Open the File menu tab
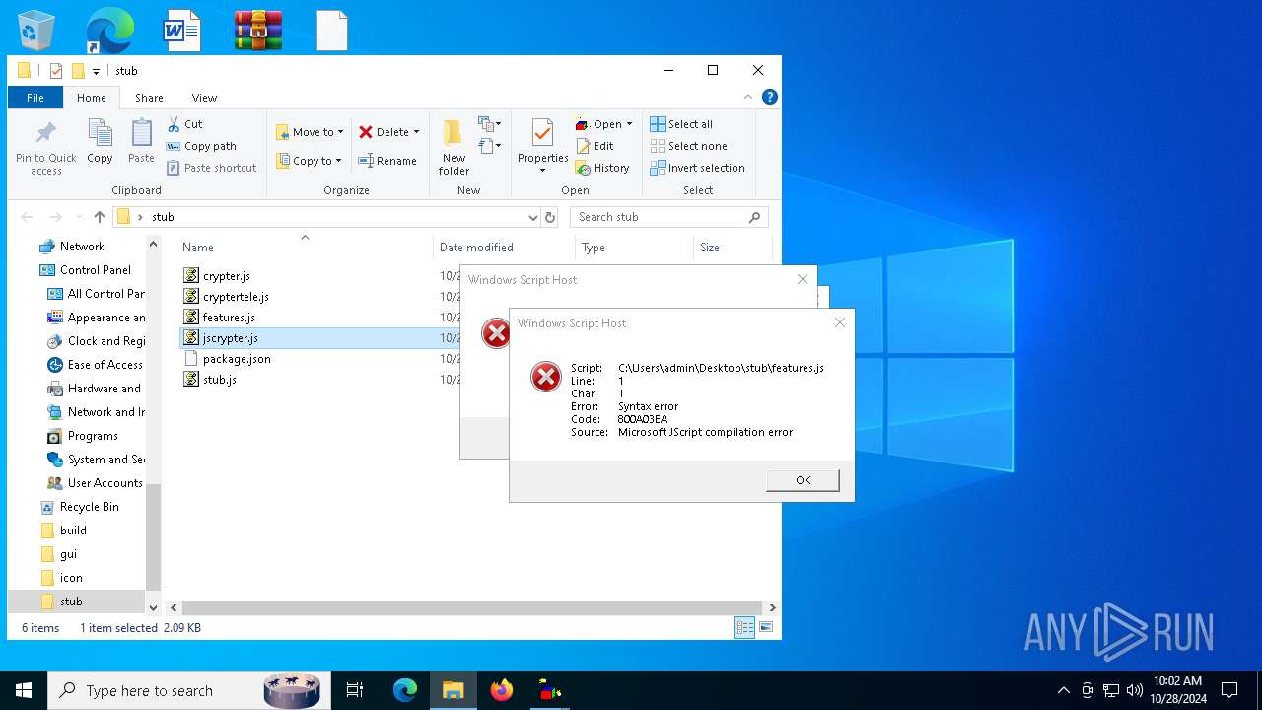This screenshot has height=710, width=1262. pos(35,98)
